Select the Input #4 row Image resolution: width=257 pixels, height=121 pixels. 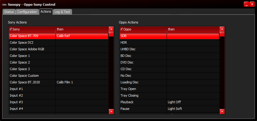click(58, 109)
